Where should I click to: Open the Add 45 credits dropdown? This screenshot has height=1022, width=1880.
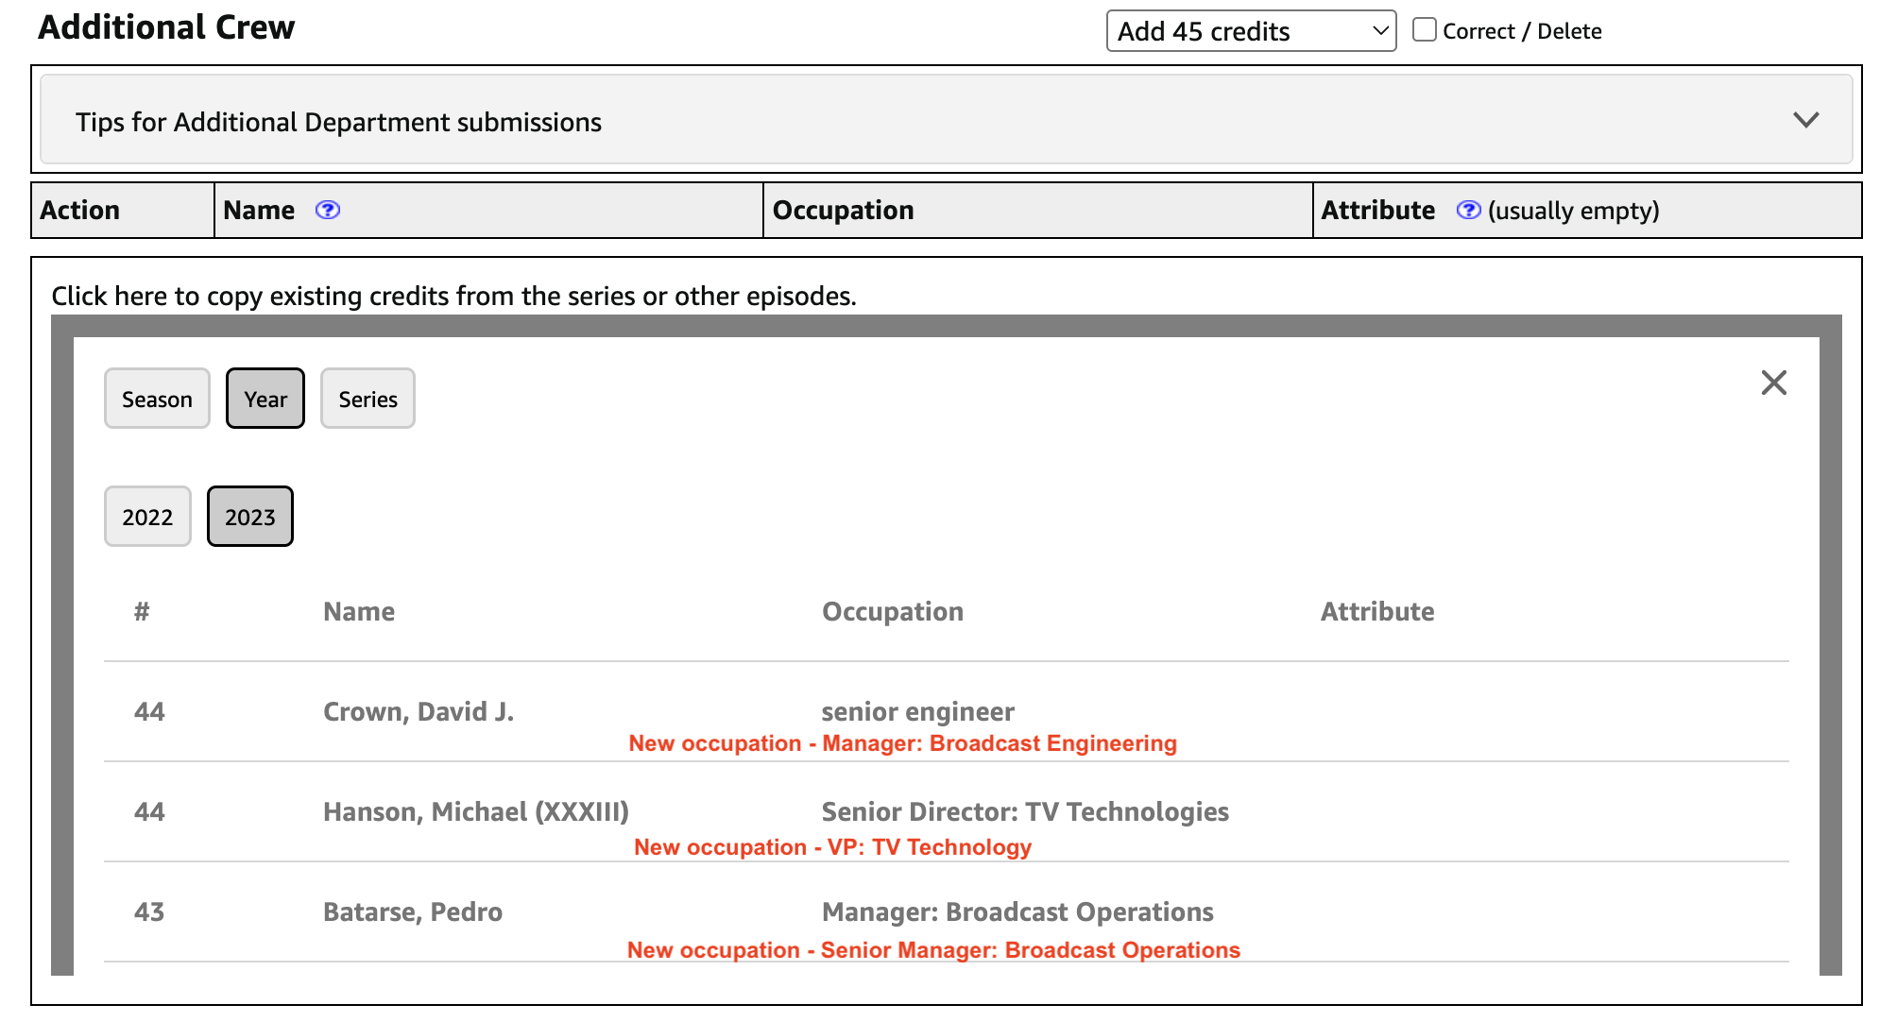click(x=1250, y=31)
